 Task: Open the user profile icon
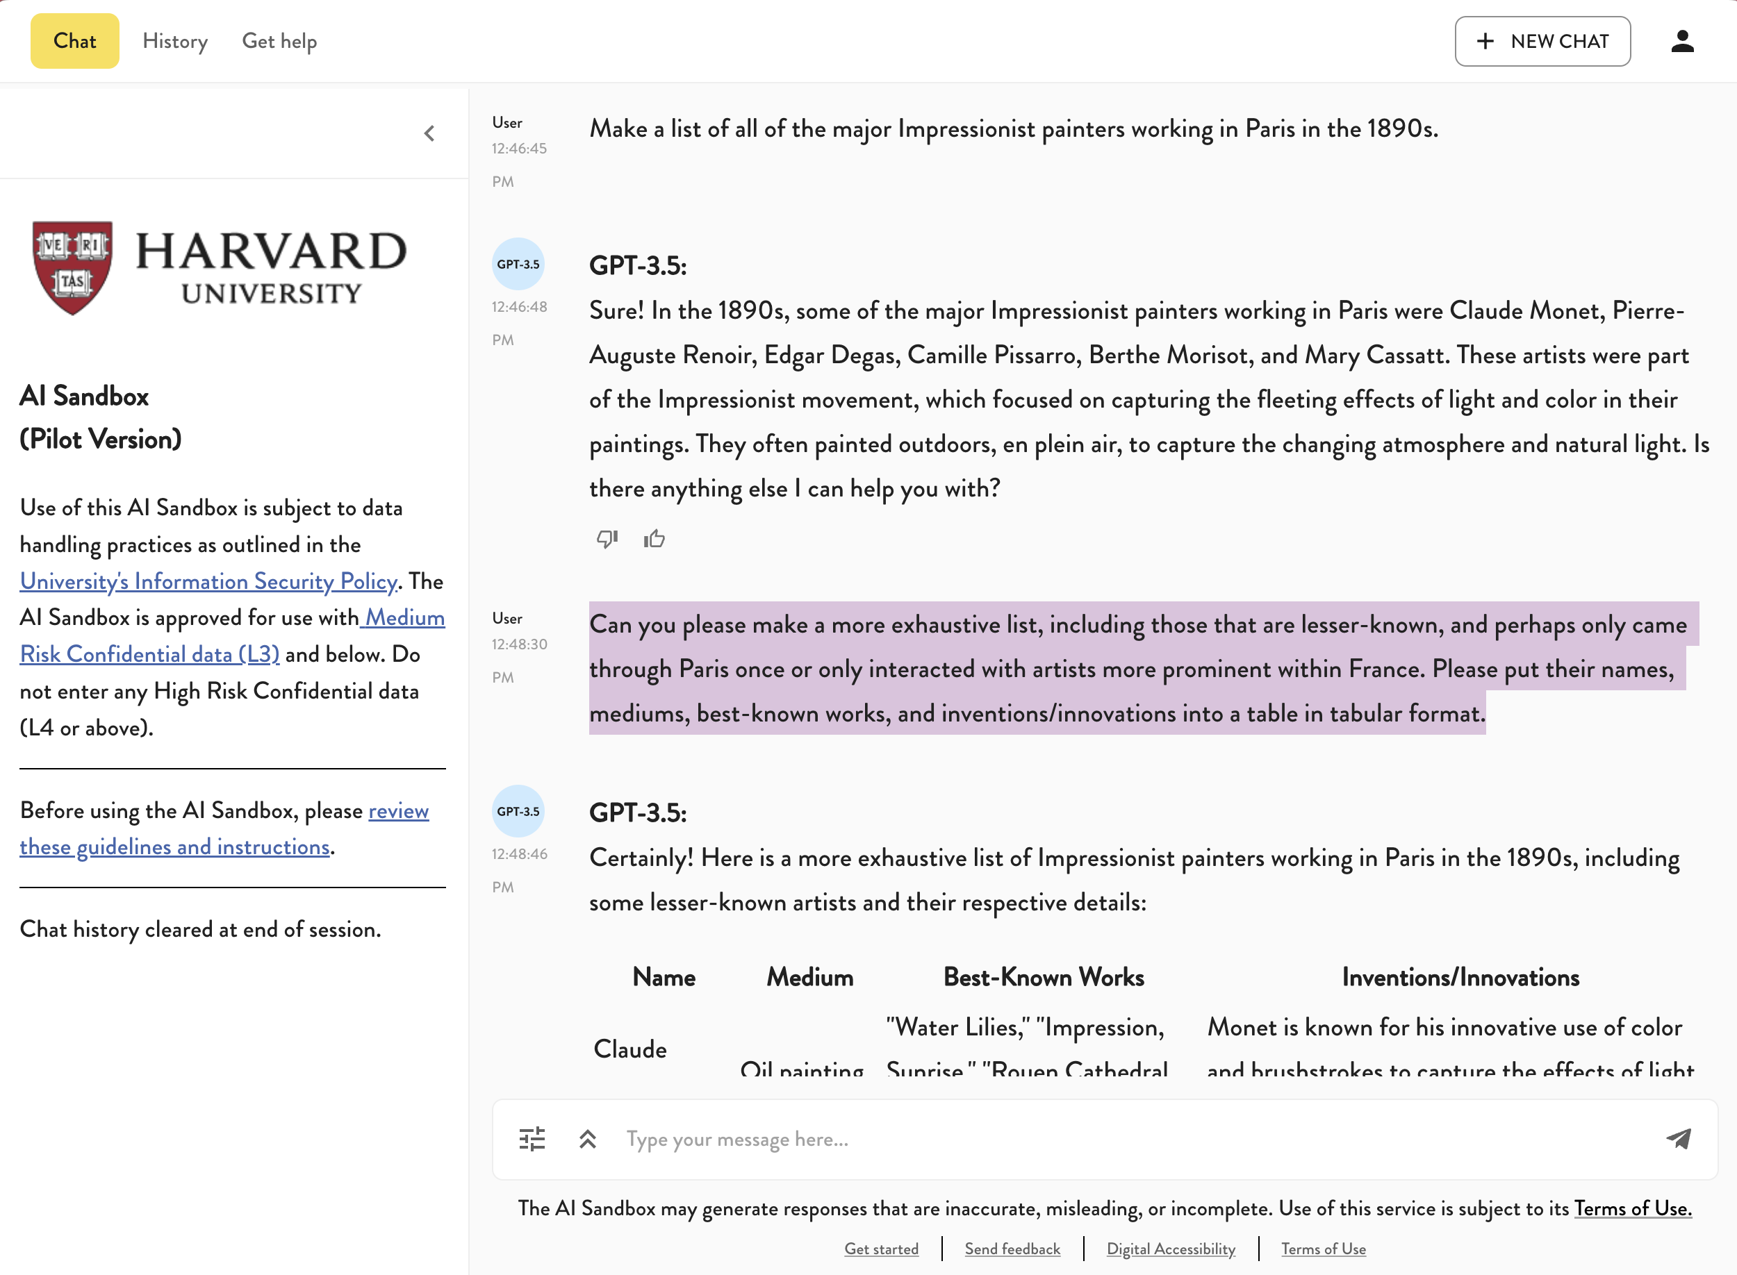coord(1682,41)
